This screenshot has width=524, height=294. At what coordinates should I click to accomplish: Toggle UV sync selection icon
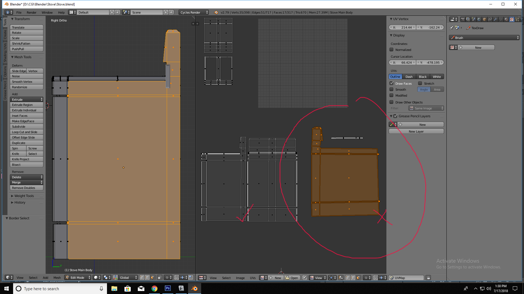tap(341, 278)
